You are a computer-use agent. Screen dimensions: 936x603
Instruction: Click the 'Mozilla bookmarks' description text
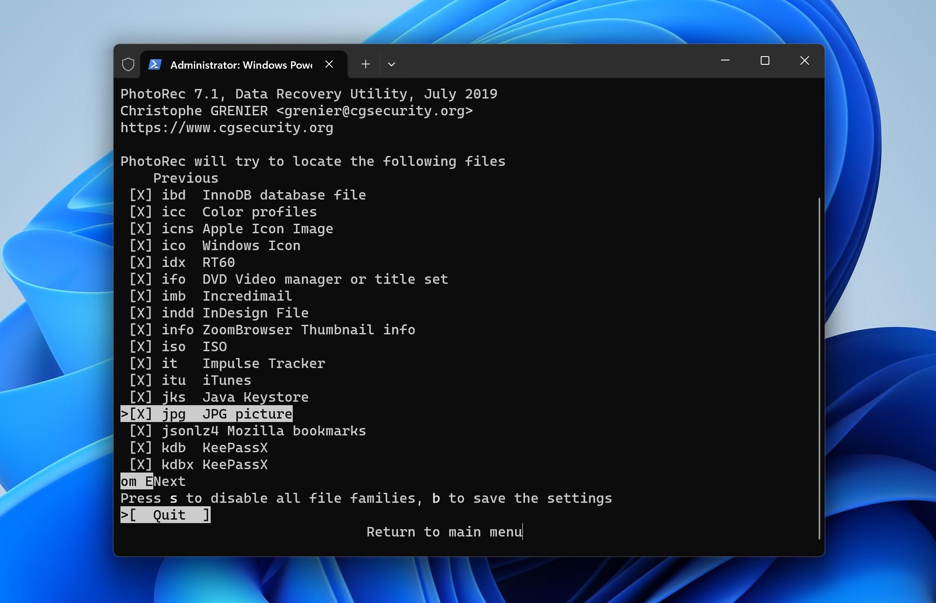click(297, 431)
